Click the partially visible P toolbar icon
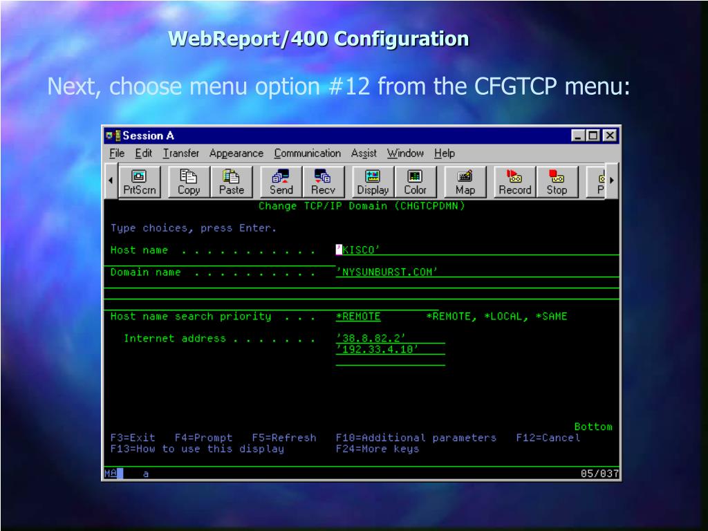This screenshot has width=708, height=531. coord(597,182)
